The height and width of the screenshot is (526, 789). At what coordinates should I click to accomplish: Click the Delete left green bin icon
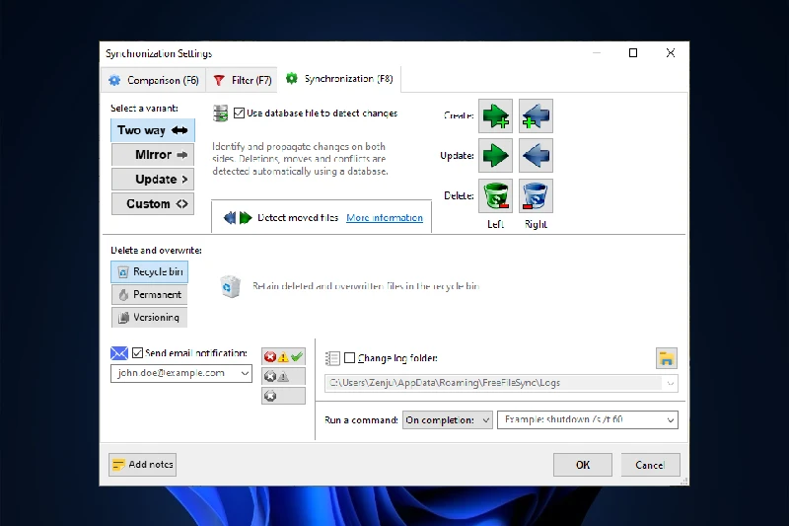(x=496, y=195)
